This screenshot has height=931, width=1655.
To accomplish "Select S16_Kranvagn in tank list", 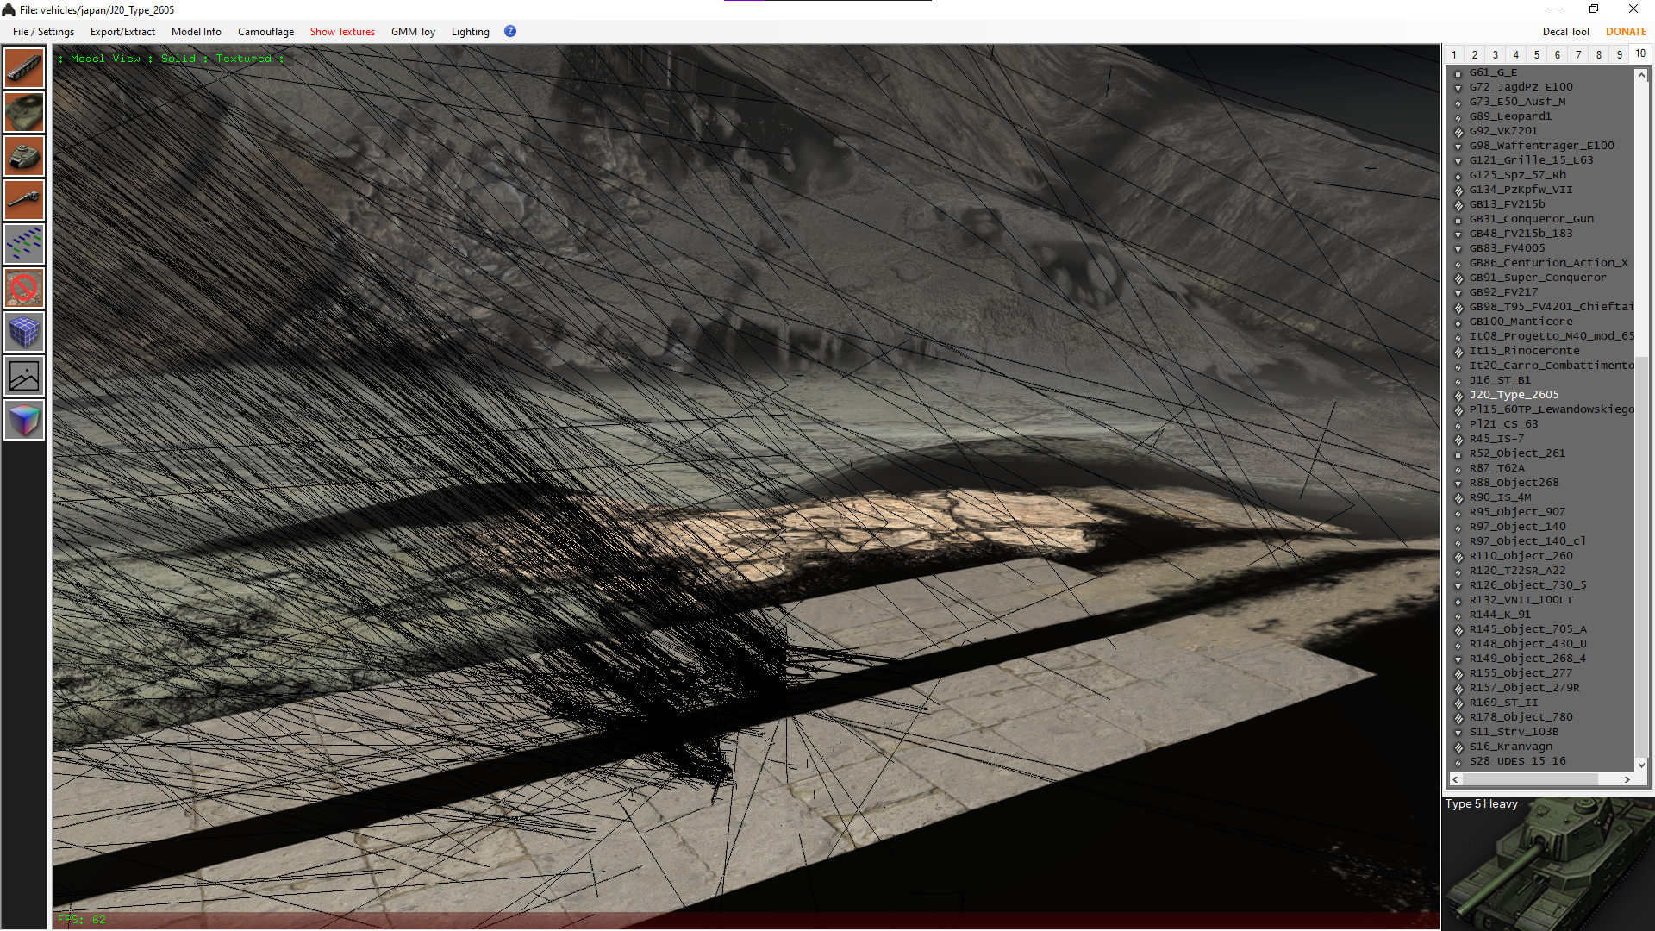I will click(x=1510, y=747).
